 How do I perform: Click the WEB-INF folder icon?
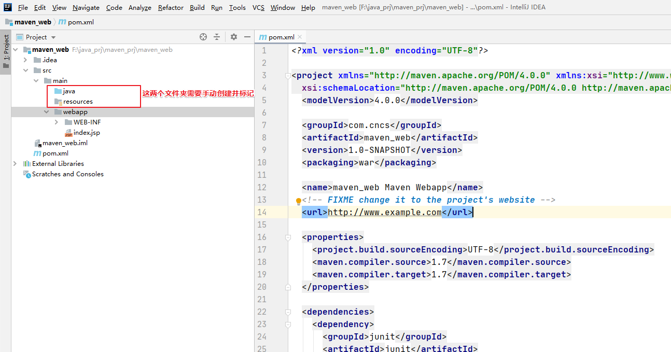point(68,122)
